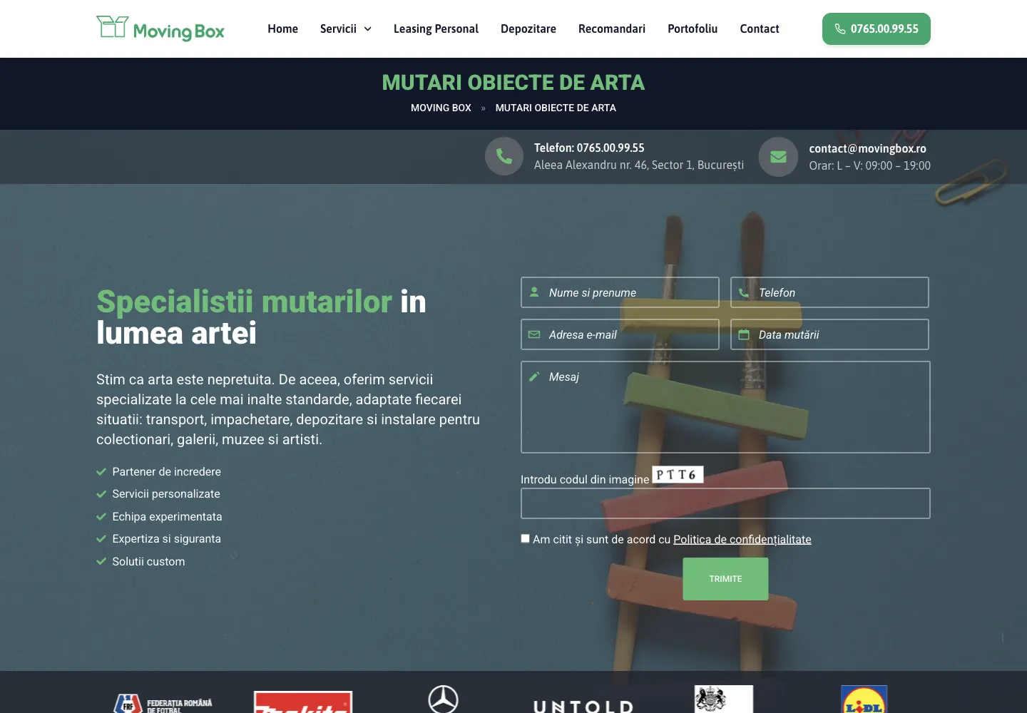Submit the form with TRIMITE button
This screenshot has height=713, width=1027.
(x=725, y=579)
